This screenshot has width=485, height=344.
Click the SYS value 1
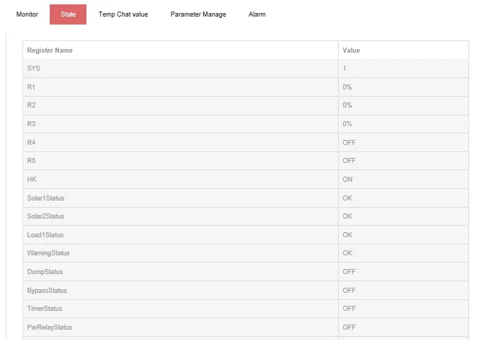point(344,69)
